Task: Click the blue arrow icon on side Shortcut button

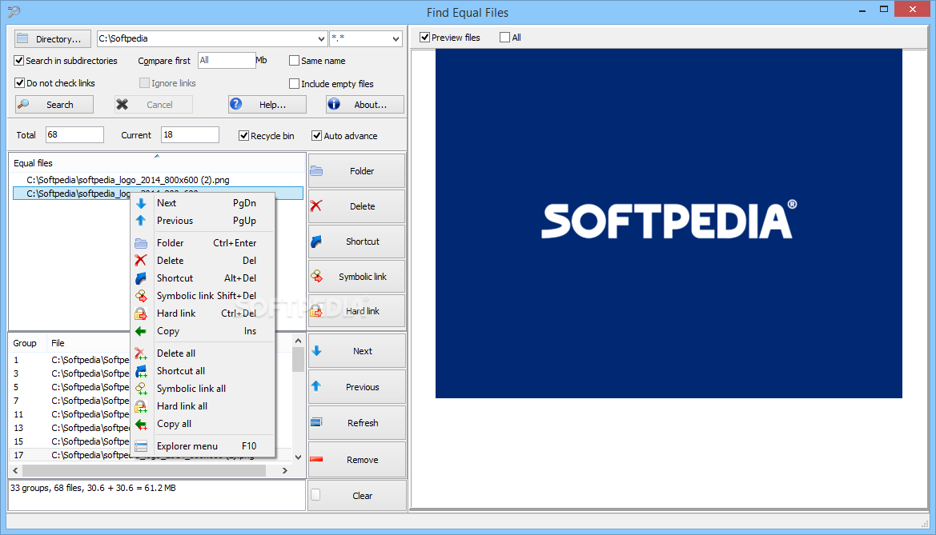Action: [x=316, y=242]
